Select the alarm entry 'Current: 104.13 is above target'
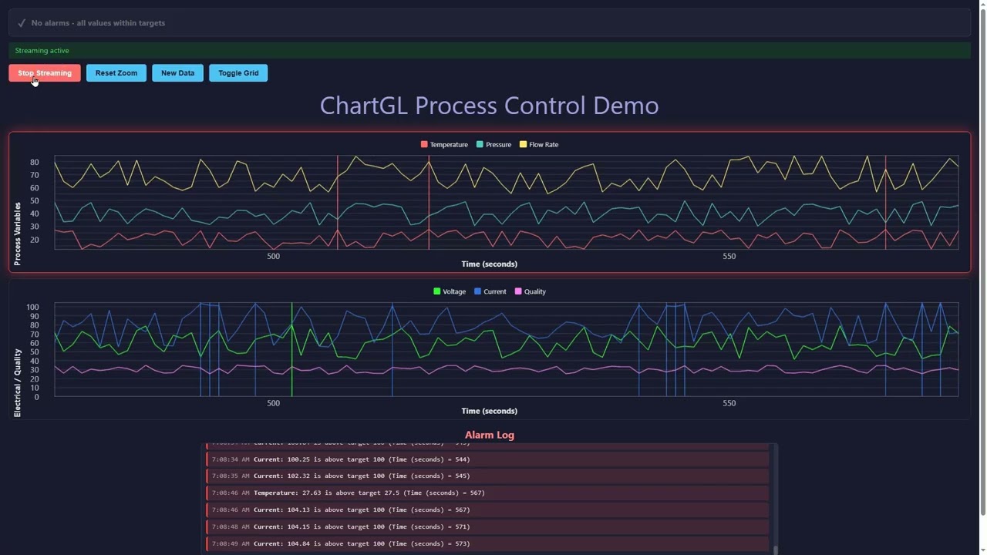The width and height of the screenshot is (987, 555). (488, 510)
